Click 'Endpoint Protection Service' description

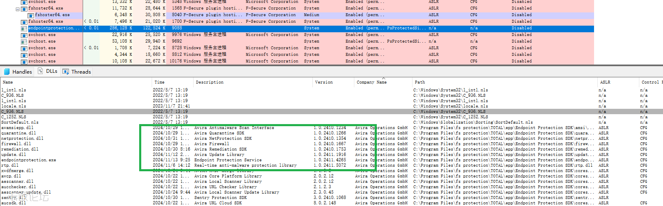click(x=228, y=160)
